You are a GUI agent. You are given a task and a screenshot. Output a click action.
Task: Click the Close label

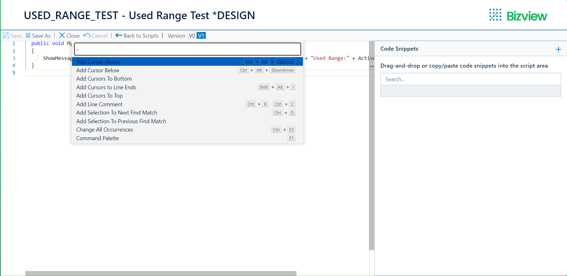pyautogui.click(x=73, y=36)
